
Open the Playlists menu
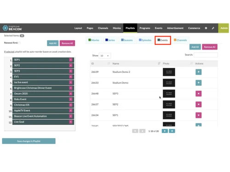pos(130,28)
